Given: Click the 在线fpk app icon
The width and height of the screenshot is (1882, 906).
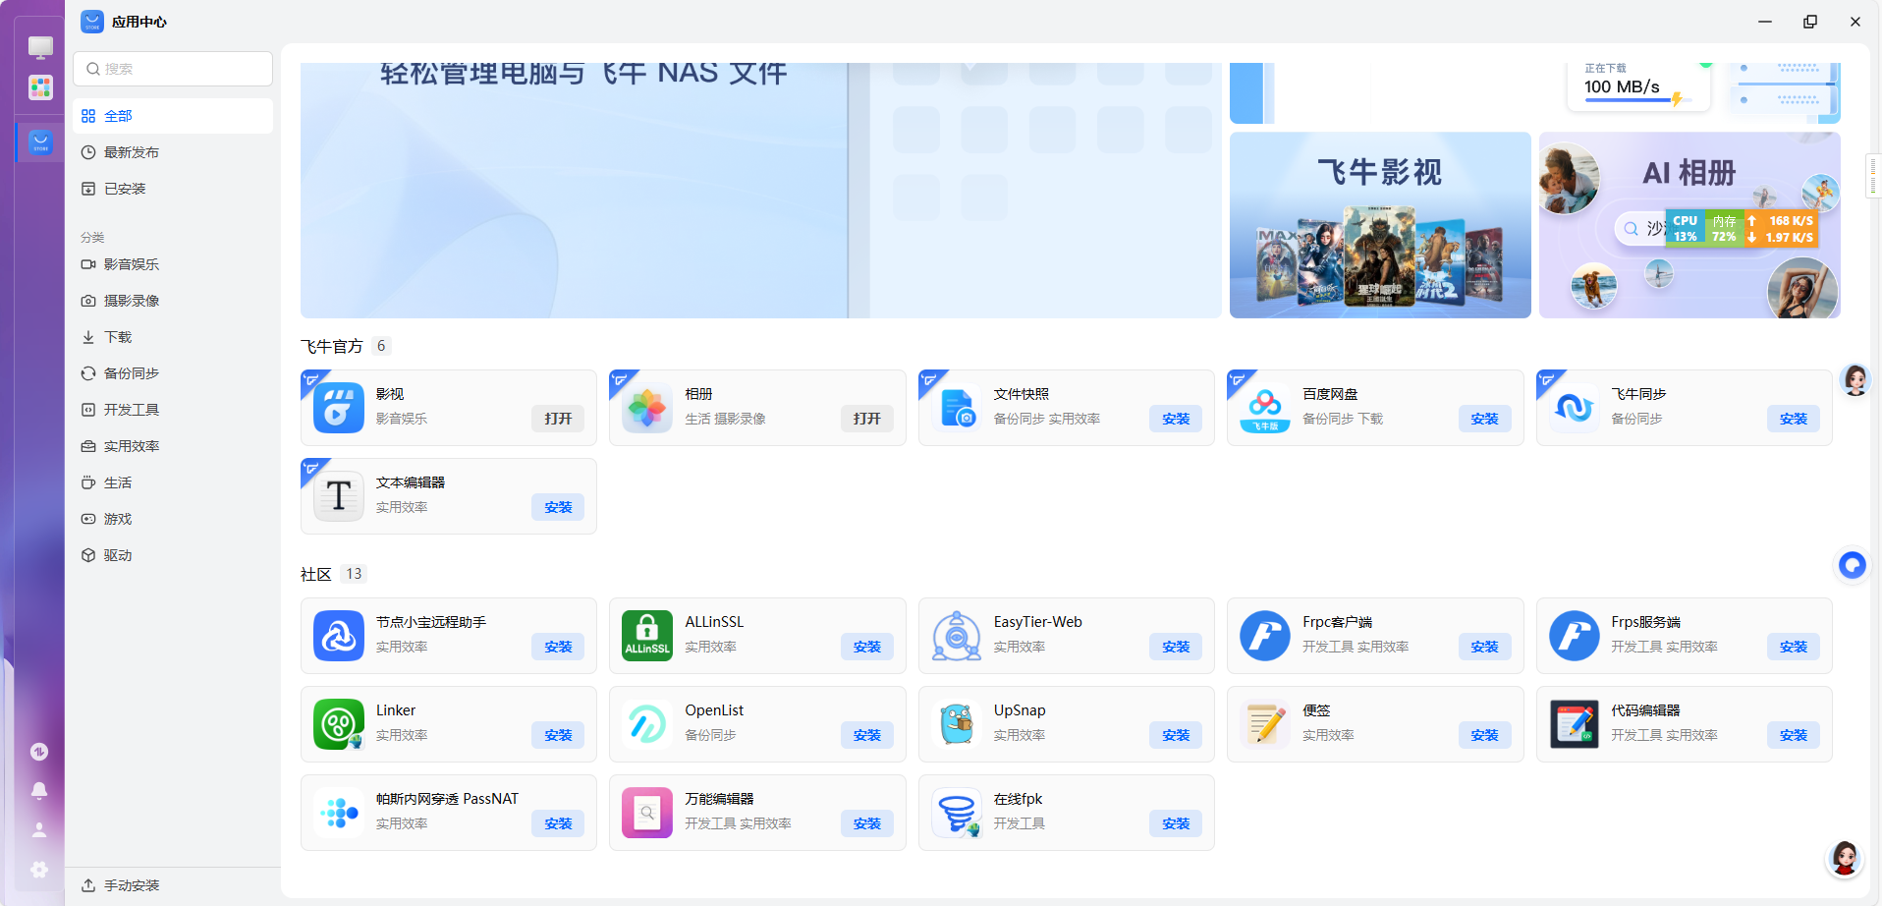Looking at the screenshot, I should tap(956, 814).
